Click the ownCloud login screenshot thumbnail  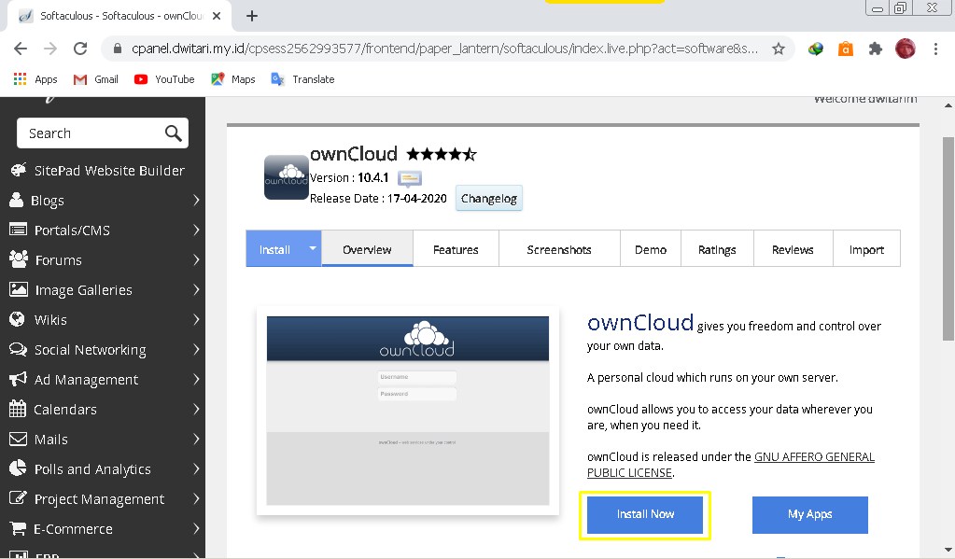coord(407,411)
